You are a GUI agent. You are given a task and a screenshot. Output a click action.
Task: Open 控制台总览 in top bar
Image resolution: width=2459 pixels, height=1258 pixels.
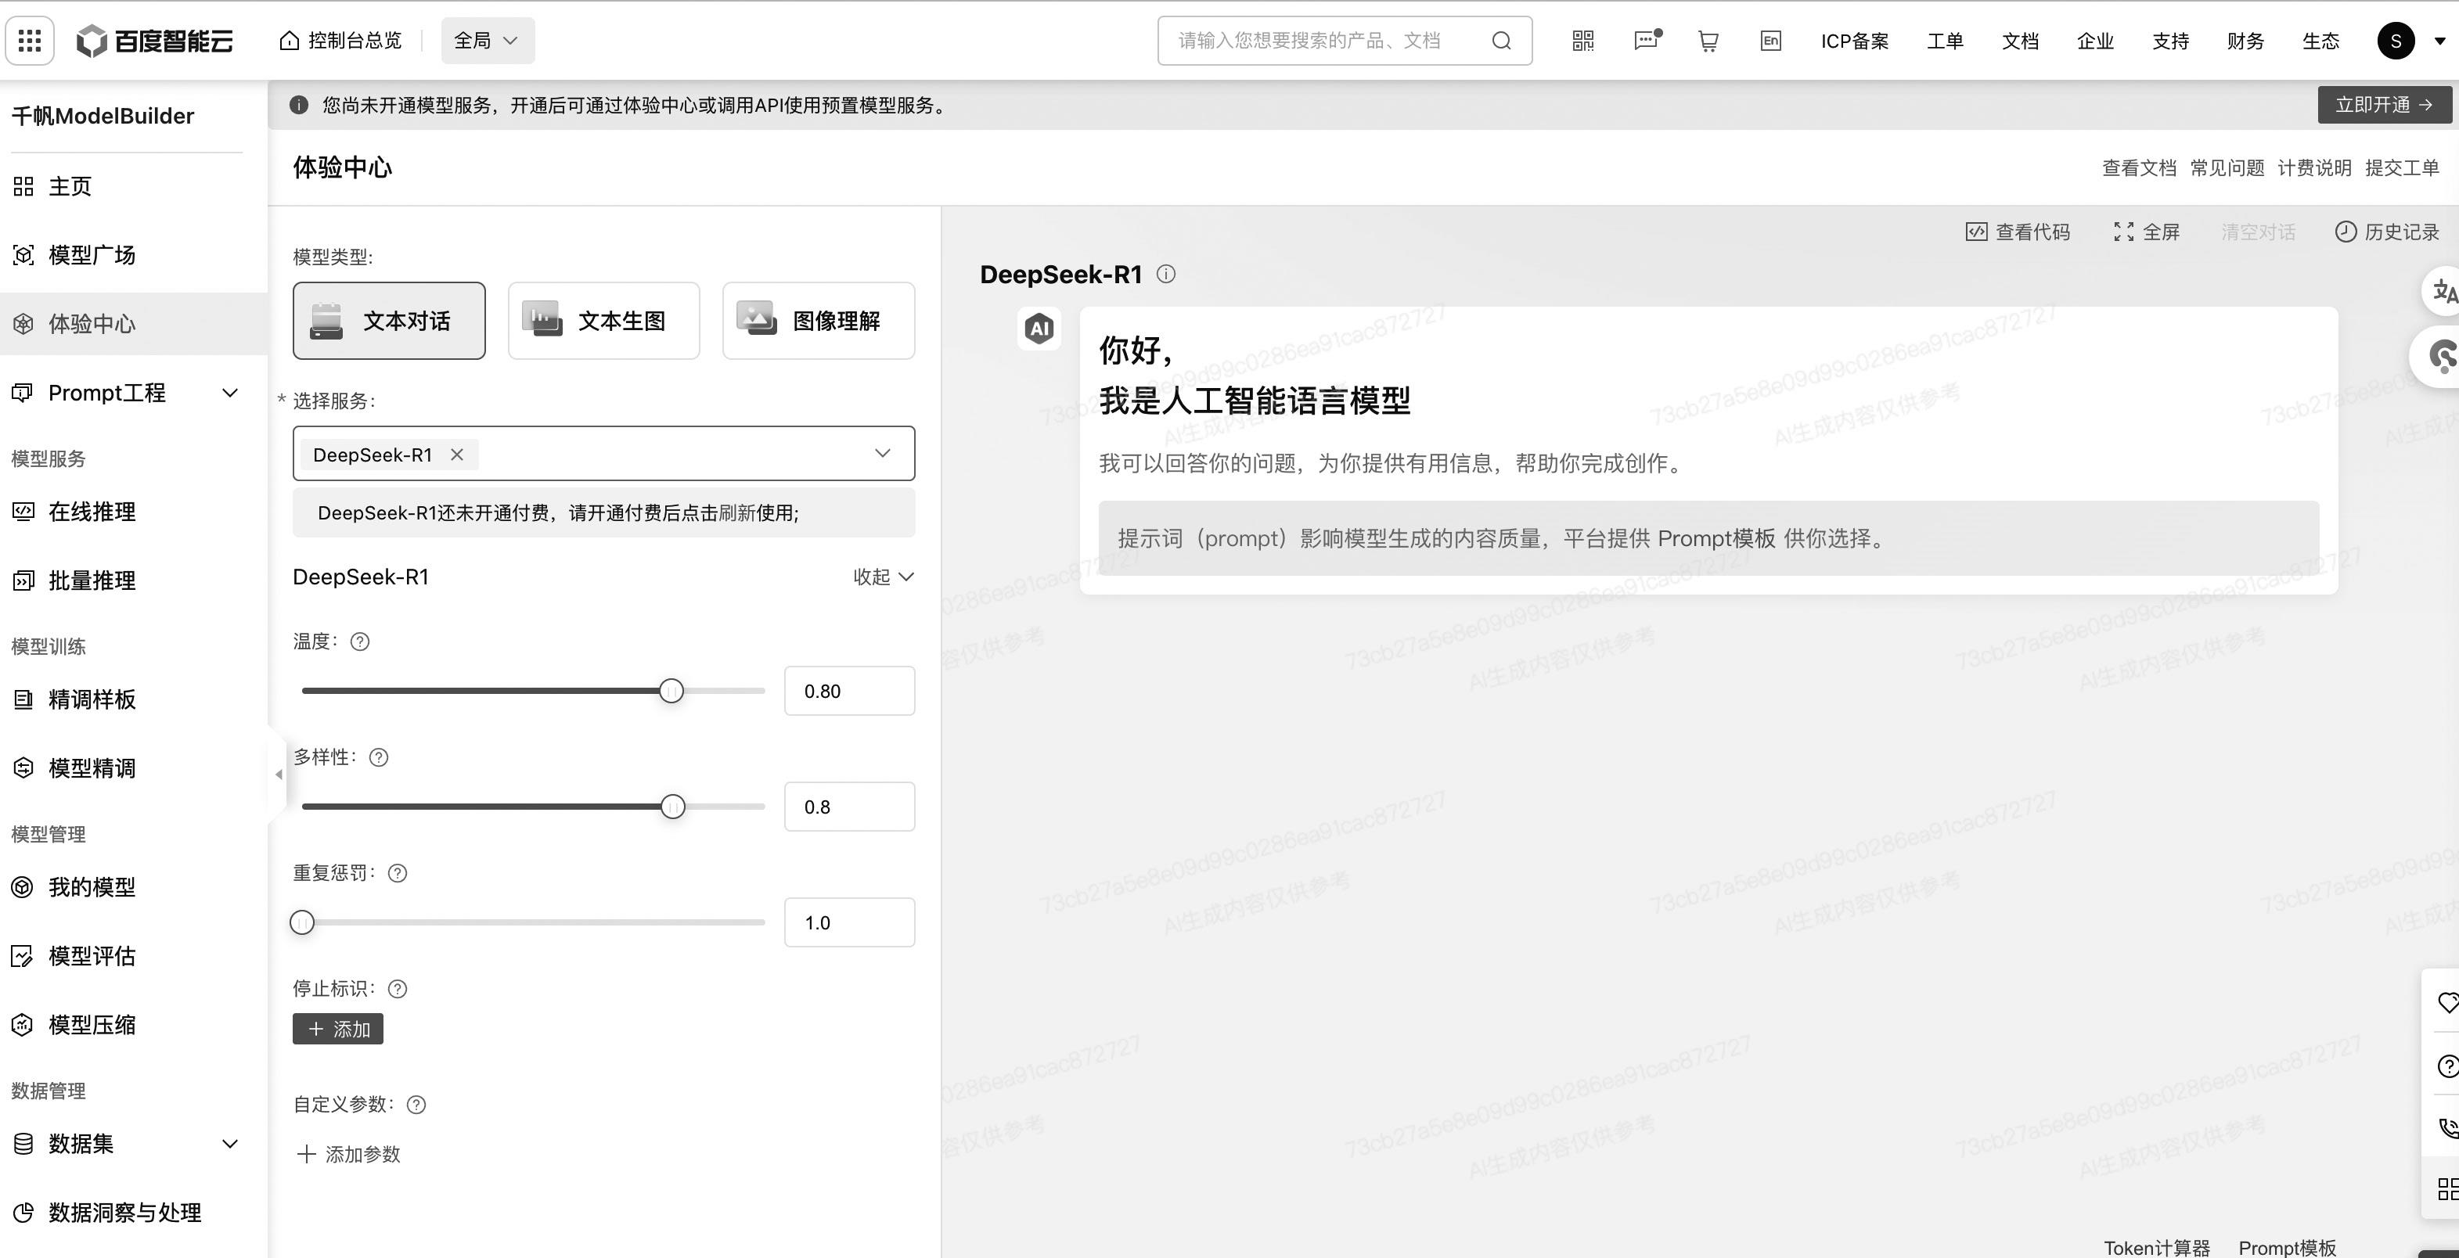[340, 40]
